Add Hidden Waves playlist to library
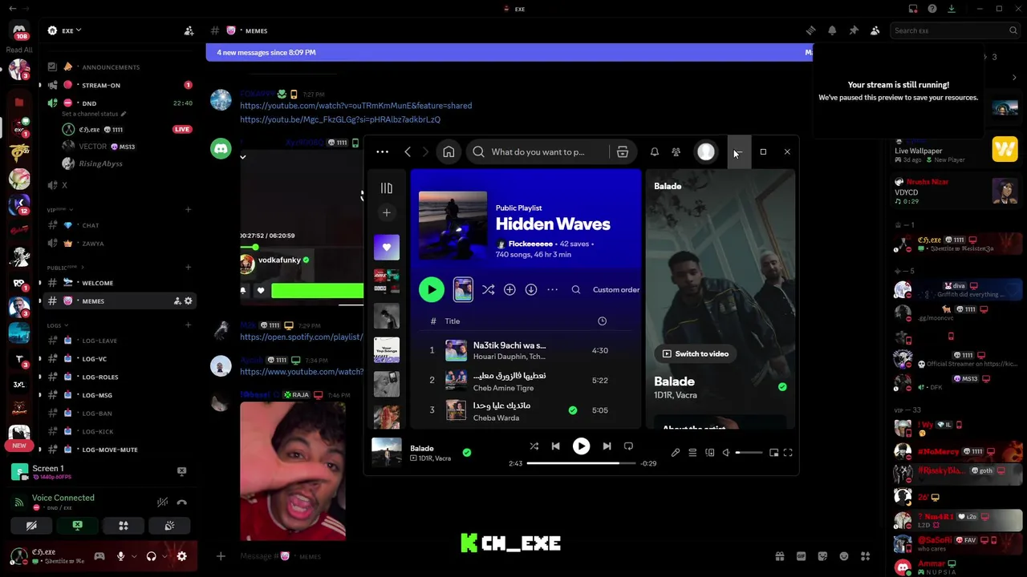 tap(509, 289)
